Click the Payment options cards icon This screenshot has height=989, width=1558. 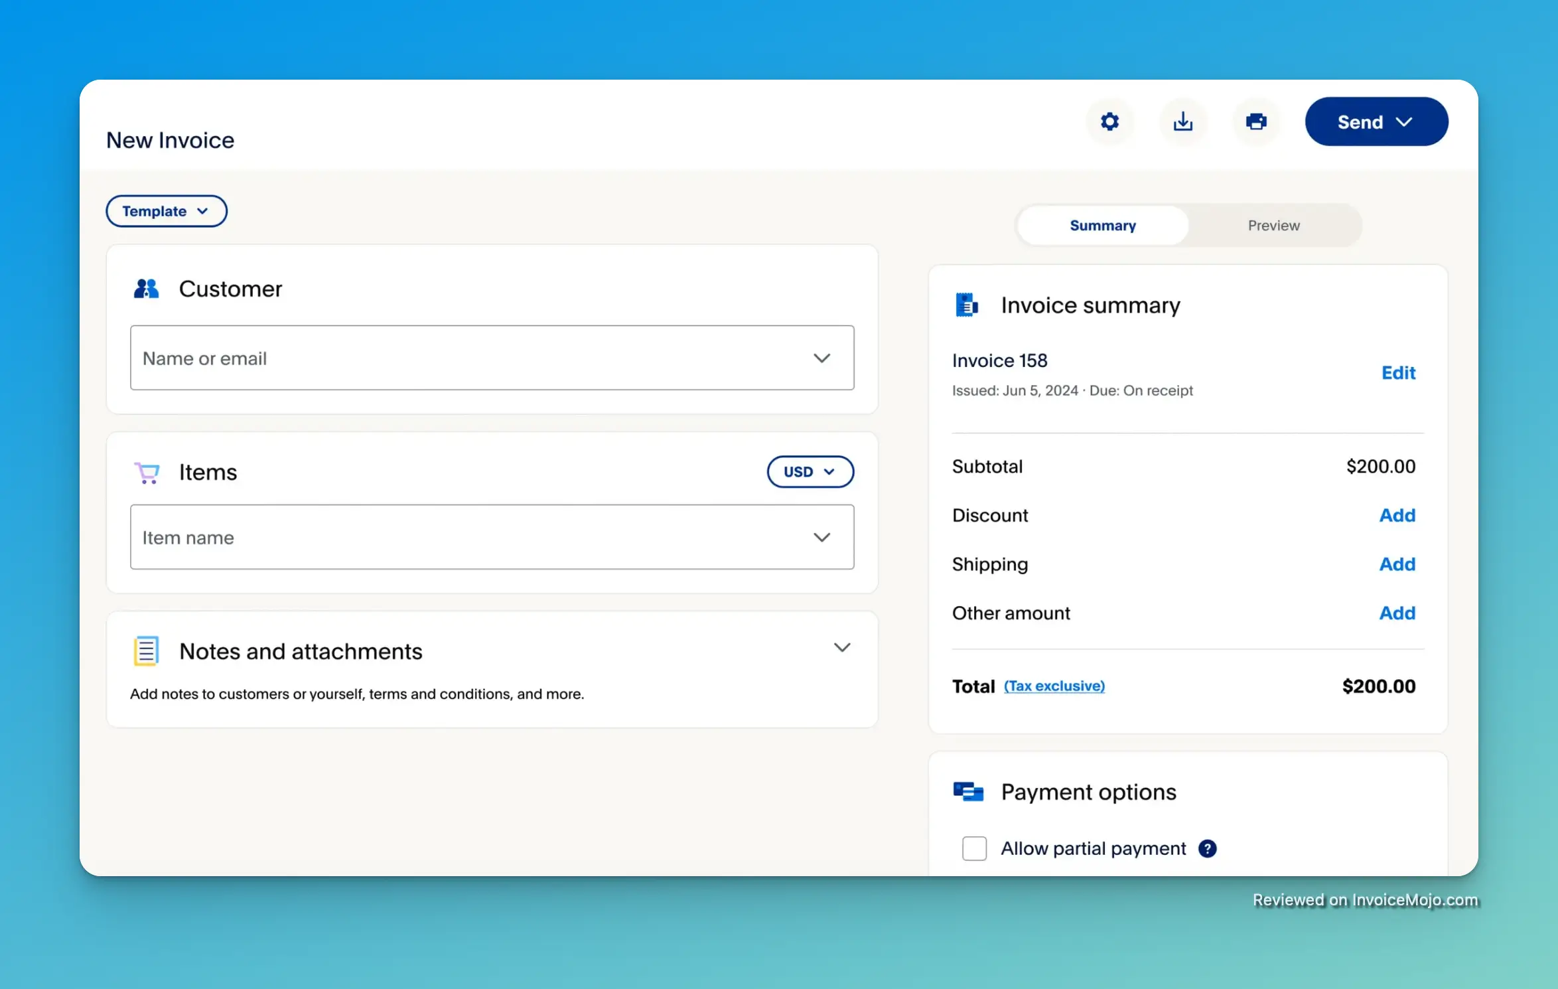click(967, 791)
